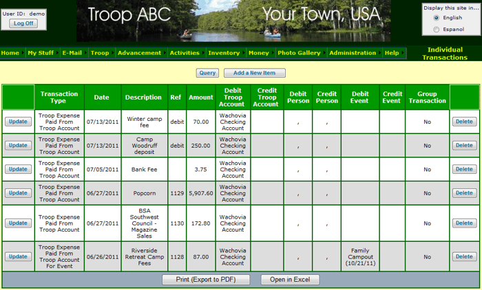Screen dimensions: 482x290
Task: Click the Troop ABC banner image
Action: 233,21
